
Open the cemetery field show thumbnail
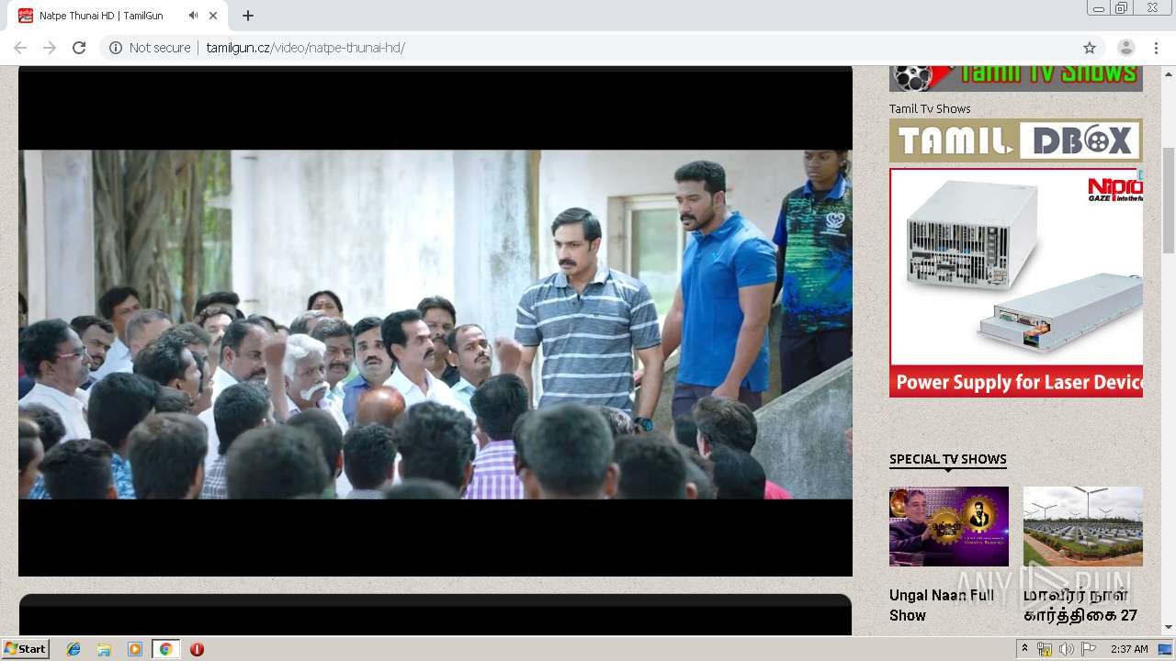pos(1083,526)
